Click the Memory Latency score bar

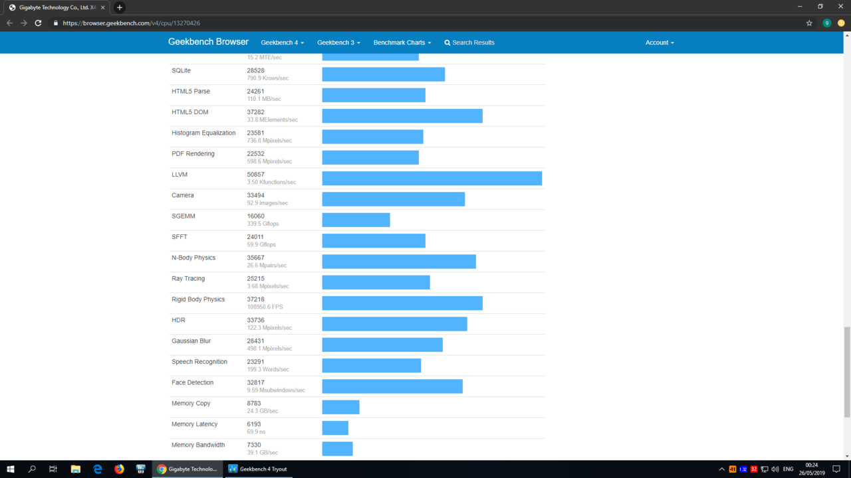335,428
